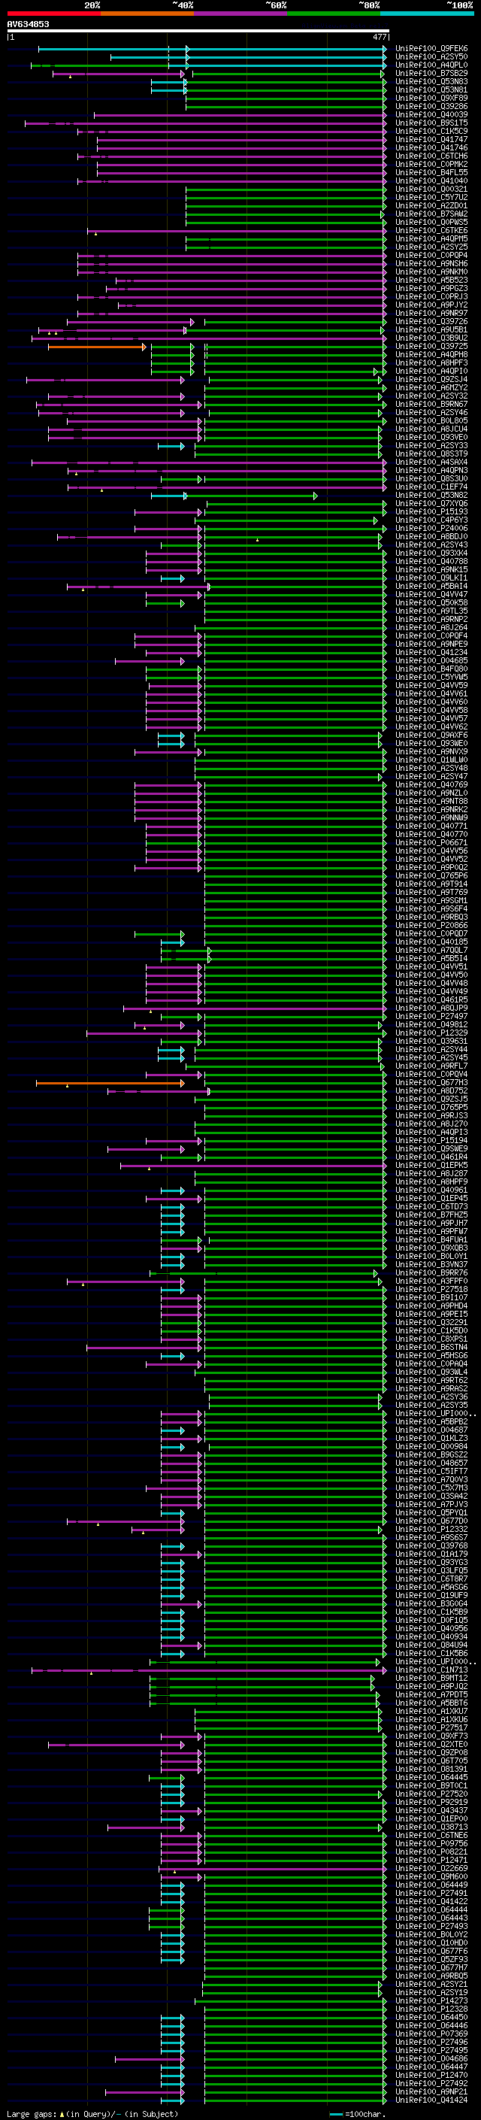Select hit label UniRef100_Q41747

[x=431, y=140]
